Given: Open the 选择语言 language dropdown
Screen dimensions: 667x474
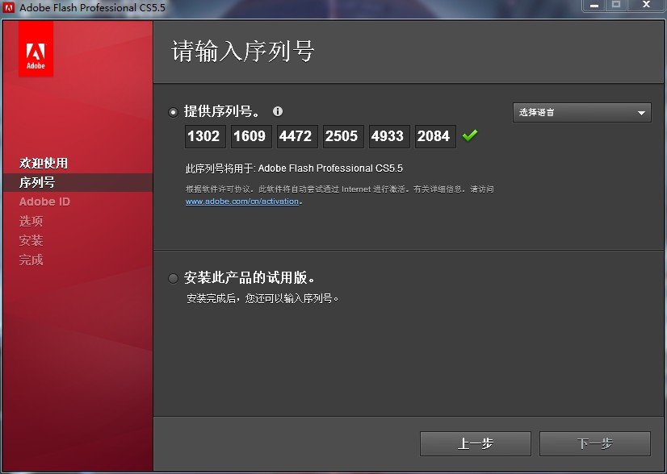Looking at the screenshot, I should tap(573, 112).
